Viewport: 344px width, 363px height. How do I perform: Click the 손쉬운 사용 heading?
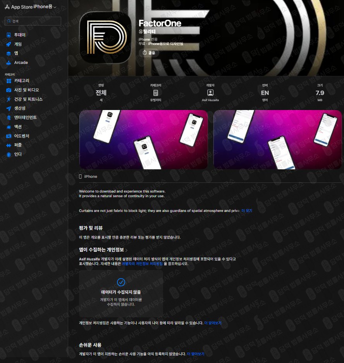(90, 345)
